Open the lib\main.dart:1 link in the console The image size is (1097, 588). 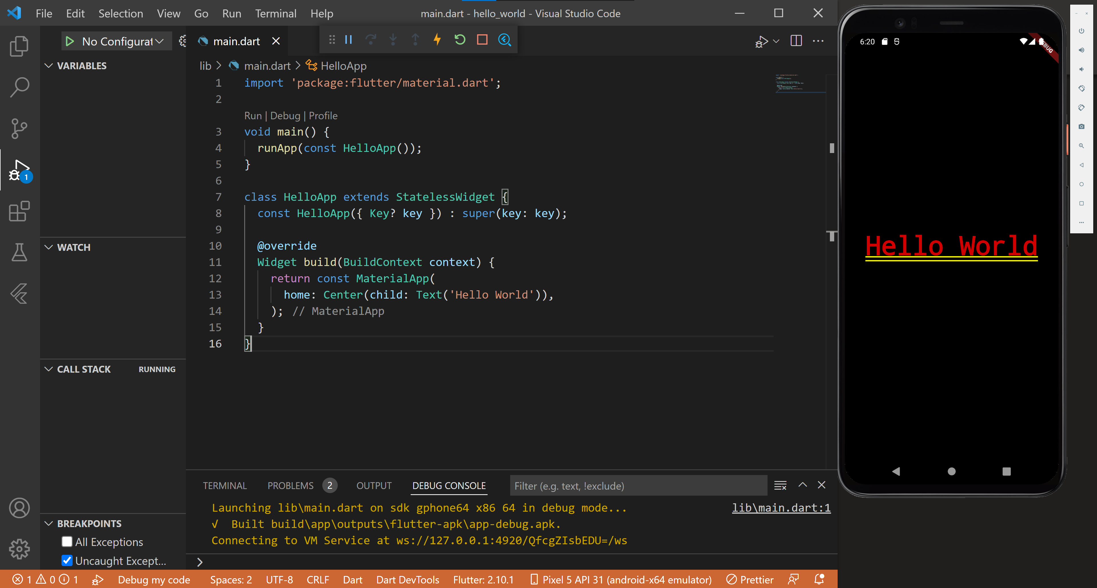(781, 508)
